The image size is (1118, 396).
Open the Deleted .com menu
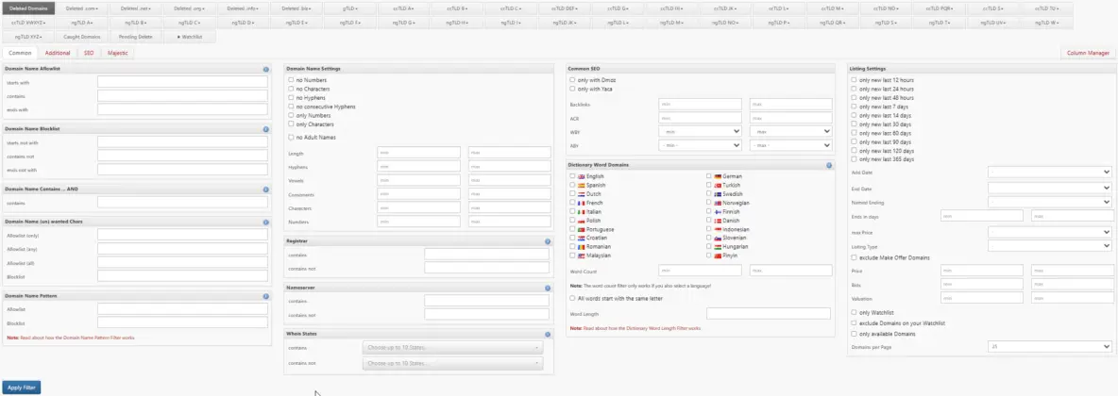tap(81, 8)
